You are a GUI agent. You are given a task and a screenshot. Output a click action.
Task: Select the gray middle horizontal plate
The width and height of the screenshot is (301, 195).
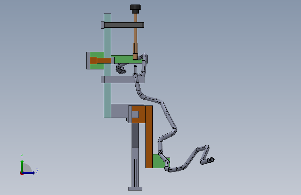coord(123,79)
